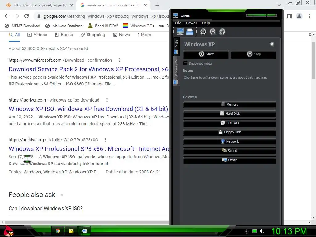Click the address bar URL
The height and width of the screenshot is (237, 316).
[x=106, y=16]
